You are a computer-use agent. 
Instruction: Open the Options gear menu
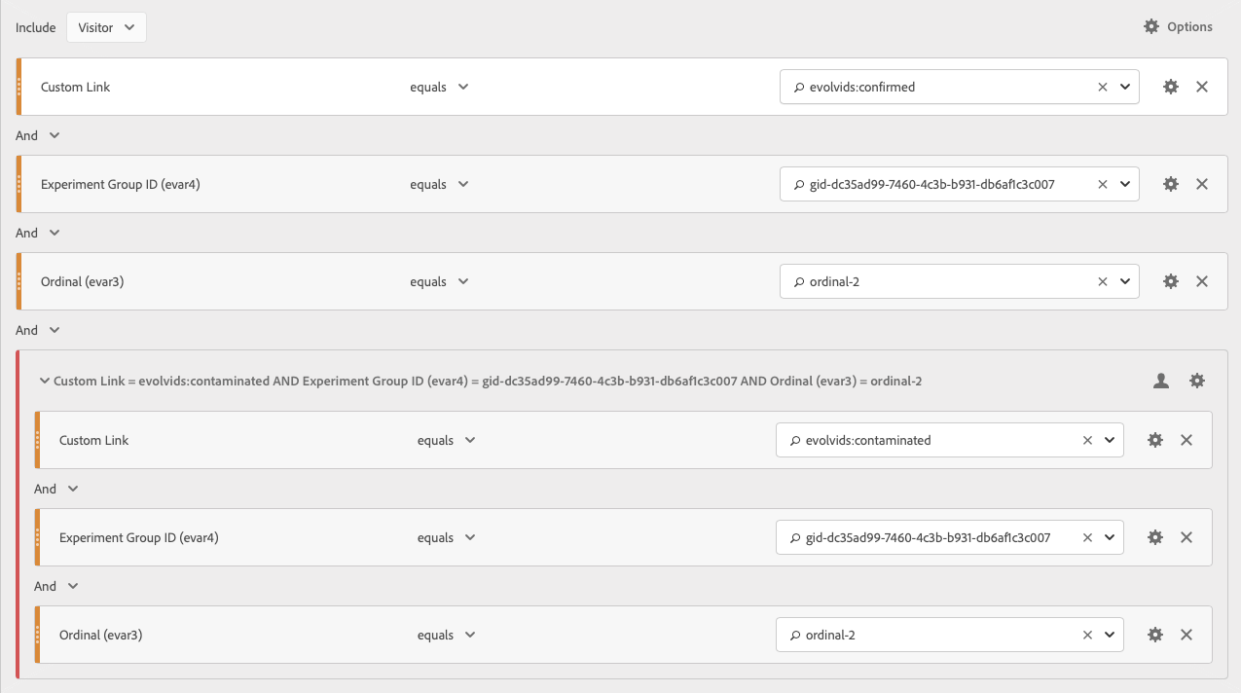[1178, 27]
